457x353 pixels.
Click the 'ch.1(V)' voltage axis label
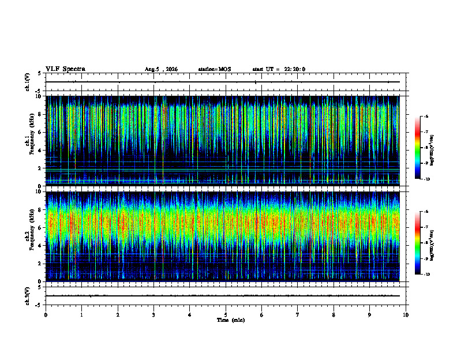[27, 82]
